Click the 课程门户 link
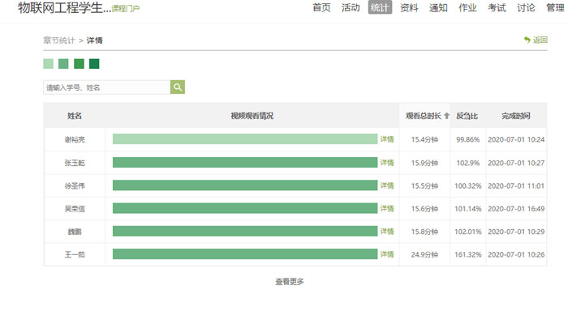568x315 pixels. 125,8
